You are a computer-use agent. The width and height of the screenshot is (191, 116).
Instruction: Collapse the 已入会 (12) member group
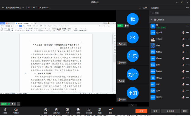pyautogui.click(x=152, y=20)
